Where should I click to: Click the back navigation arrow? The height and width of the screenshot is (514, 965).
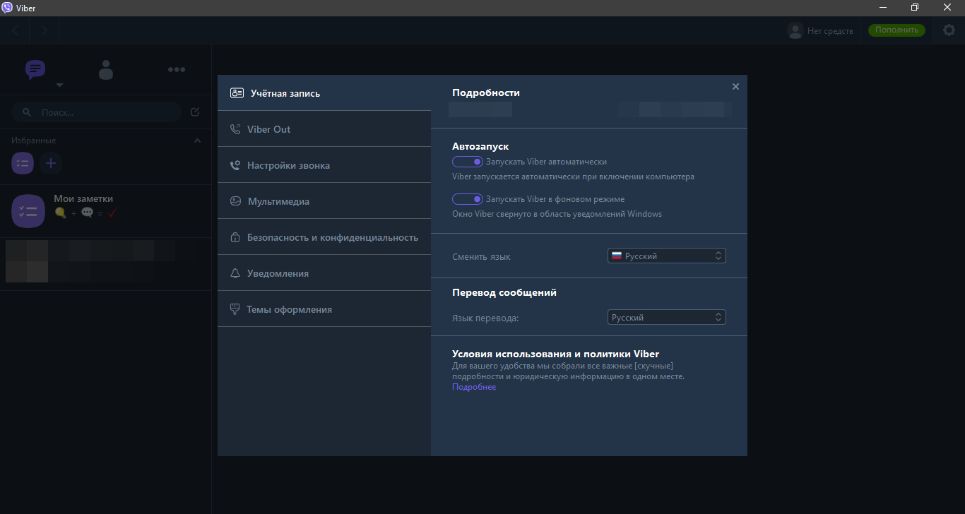[16, 30]
